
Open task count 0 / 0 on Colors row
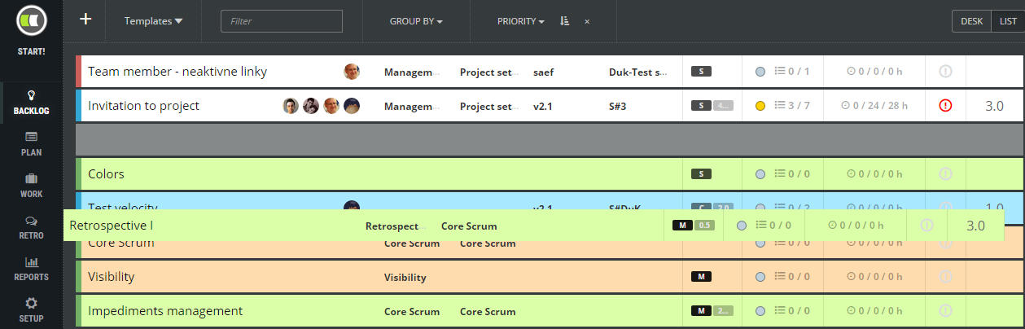coord(792,174)
